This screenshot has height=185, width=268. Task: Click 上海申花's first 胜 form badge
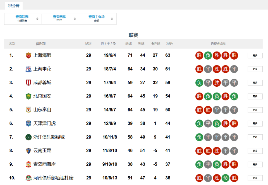[x=199, y=69]
